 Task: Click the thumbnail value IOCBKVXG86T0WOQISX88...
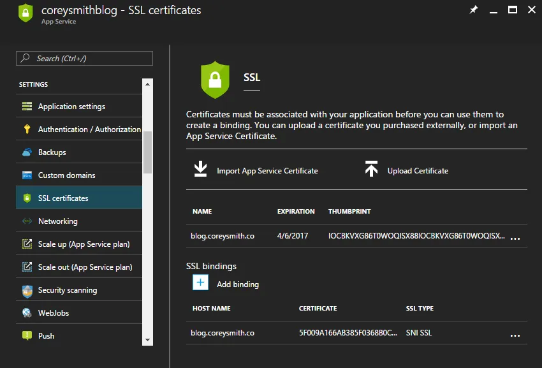416,235
